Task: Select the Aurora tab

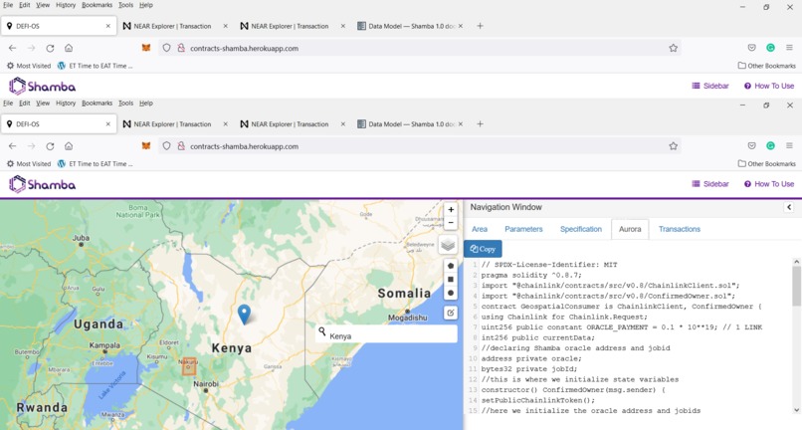Action: [x=630, y=229]
